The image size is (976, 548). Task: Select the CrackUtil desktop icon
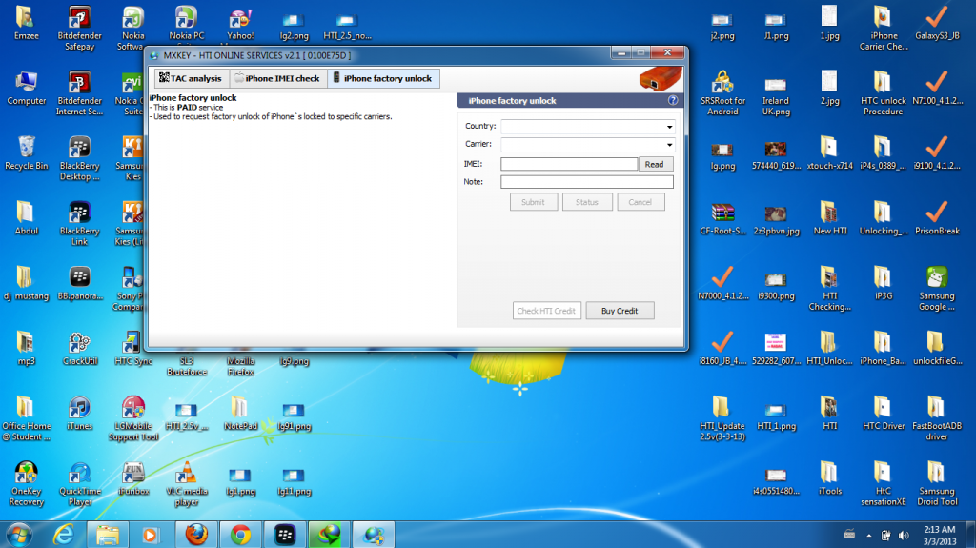(x=80, y=348)
